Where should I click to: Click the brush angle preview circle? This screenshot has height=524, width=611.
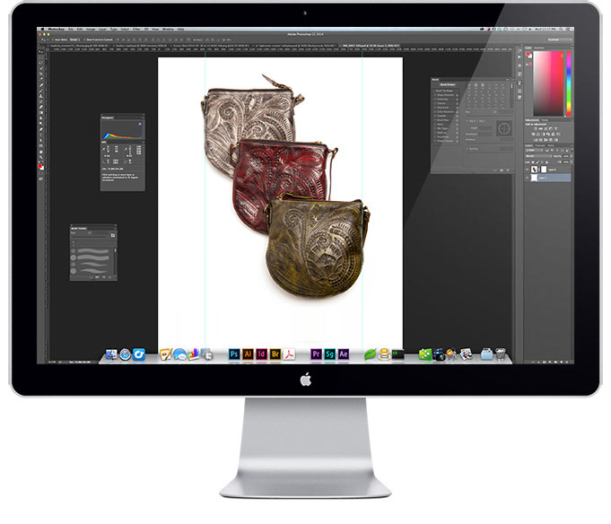coord(504,128)
